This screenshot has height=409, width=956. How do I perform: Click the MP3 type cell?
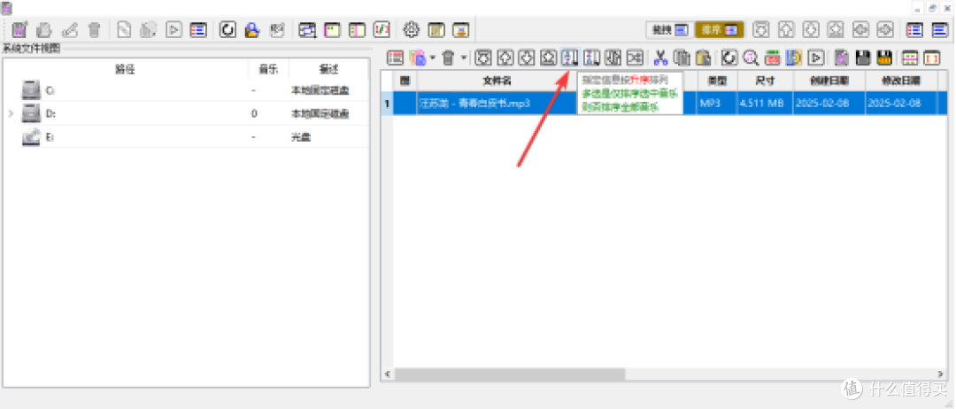tap(718, 103)
